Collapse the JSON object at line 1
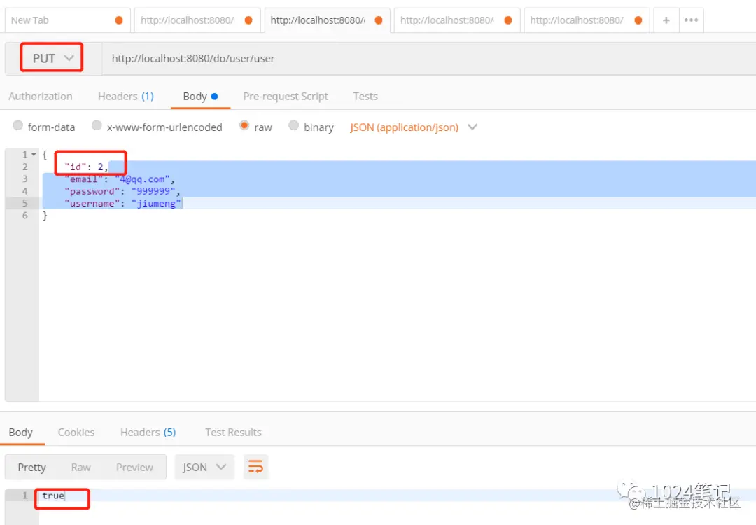This screenshot has height=525, width=756. pyautogui.click(x=34, y=155)
